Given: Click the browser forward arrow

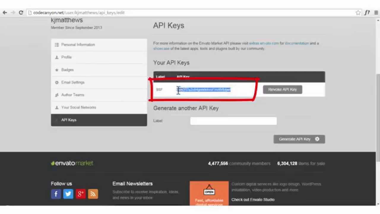Looking at the screenshot, I should [13, 12].
